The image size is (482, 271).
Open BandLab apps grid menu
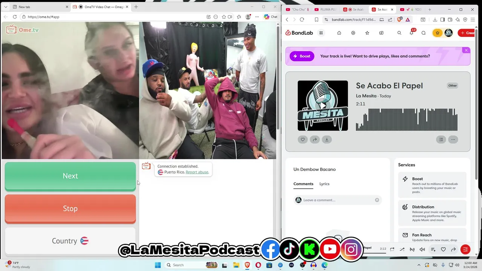(321, 33)
